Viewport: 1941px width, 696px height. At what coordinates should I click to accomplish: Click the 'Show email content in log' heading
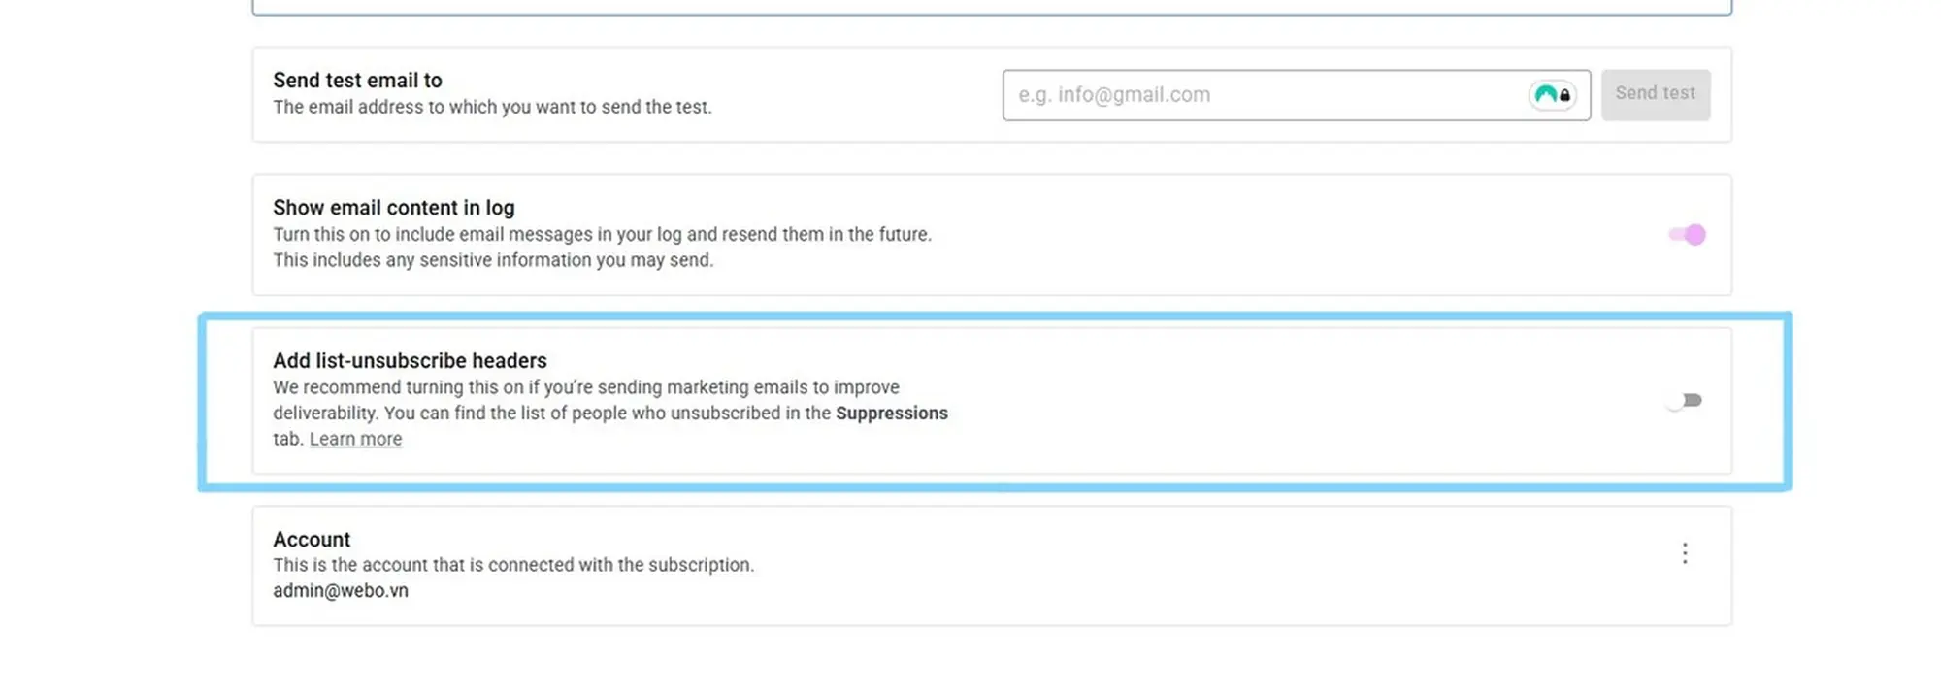394,208
